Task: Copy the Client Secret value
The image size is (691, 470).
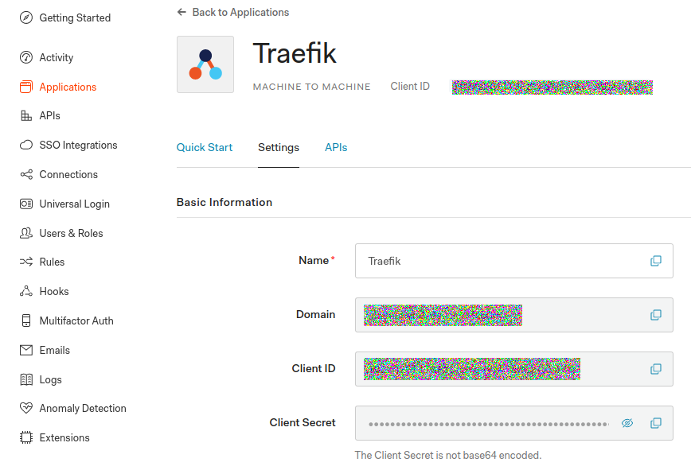Action: coord(656,423)
